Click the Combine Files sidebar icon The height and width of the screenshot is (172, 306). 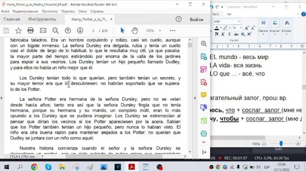coord(204,107)
